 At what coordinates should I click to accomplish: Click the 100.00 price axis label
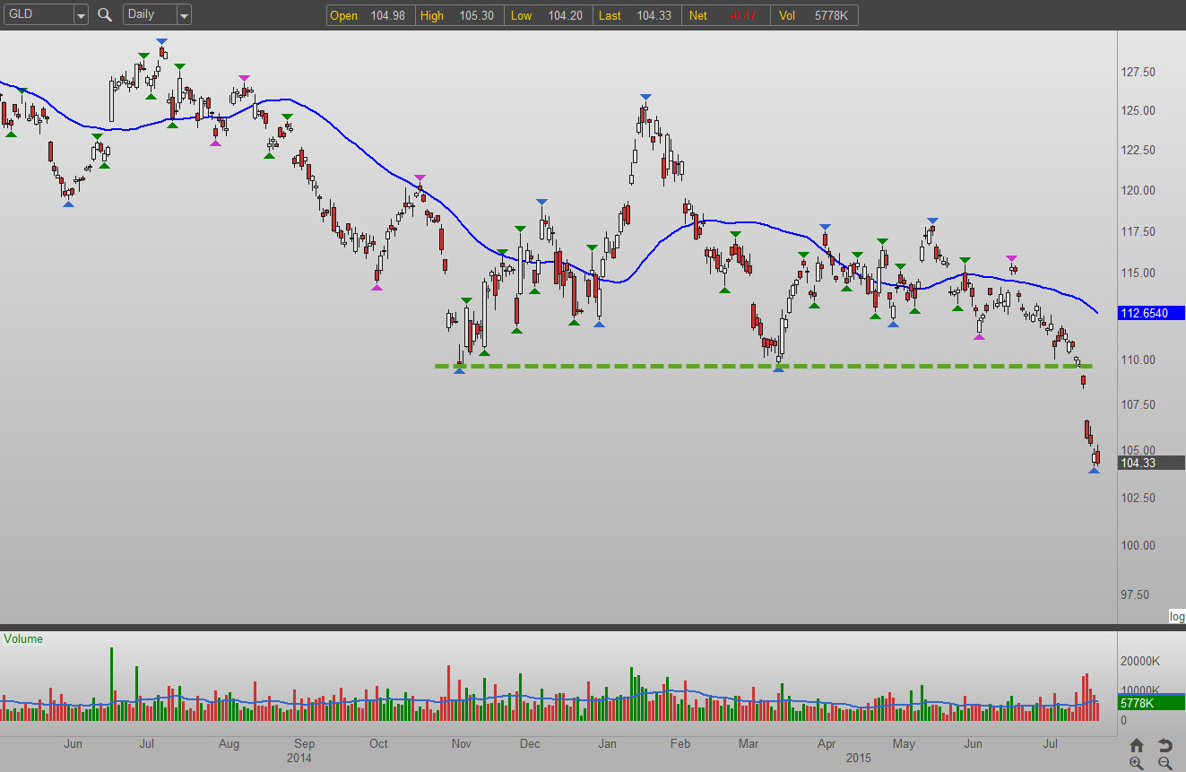1138,545
